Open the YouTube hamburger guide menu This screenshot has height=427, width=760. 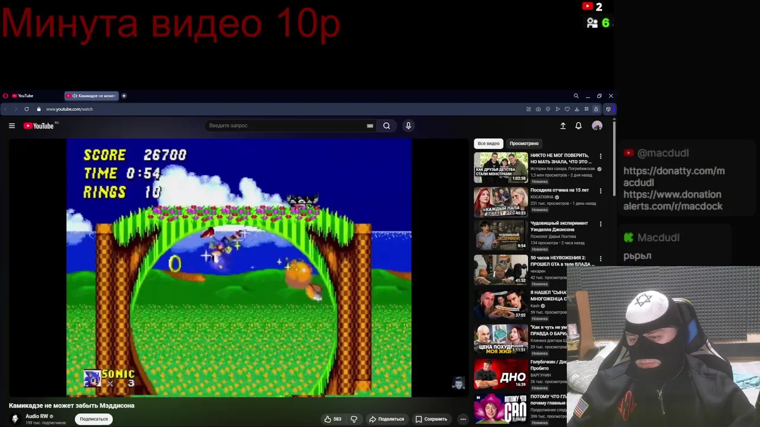[11, 126]
